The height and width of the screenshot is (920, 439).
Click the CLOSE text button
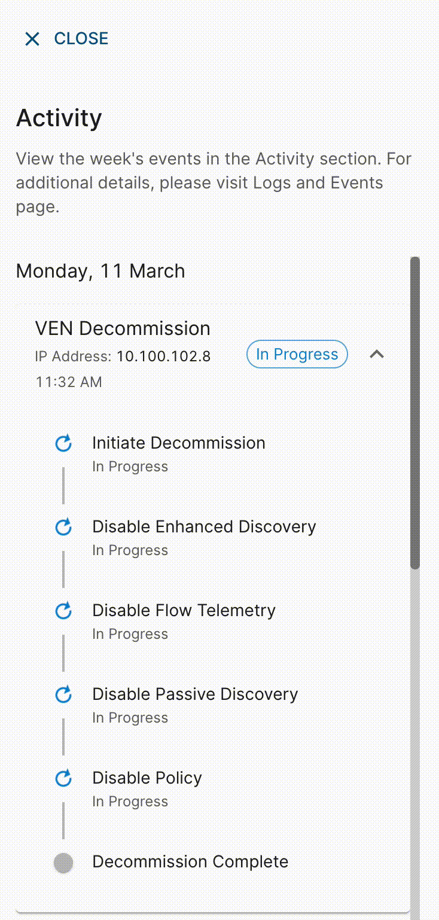point(81,38)
